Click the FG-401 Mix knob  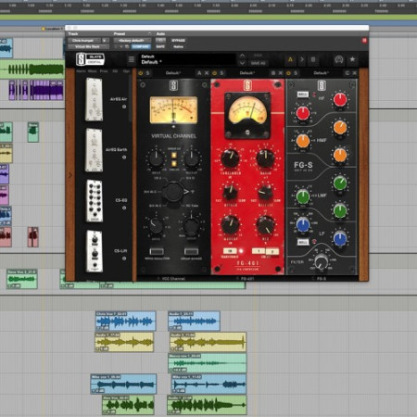pos(265,225)
